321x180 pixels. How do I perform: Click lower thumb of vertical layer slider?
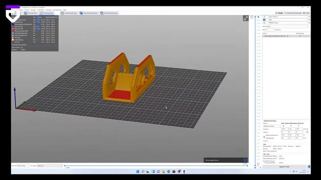coord(255,165)
